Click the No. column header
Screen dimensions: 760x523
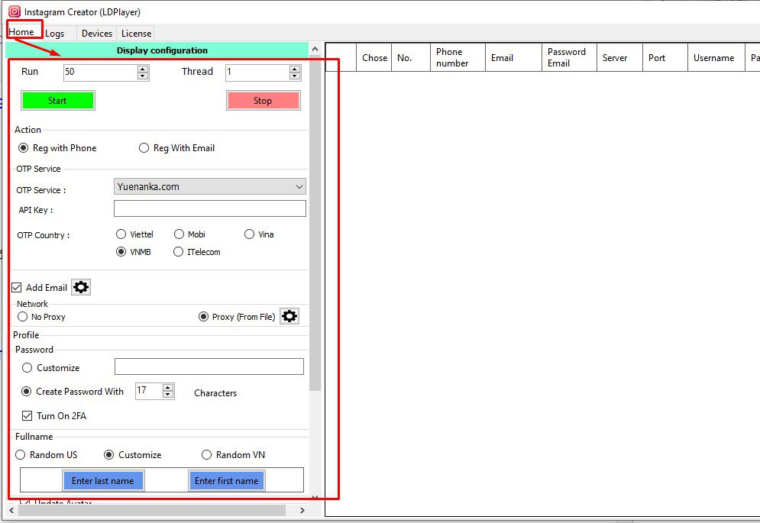pyautogui.click(x=411, y=58)
